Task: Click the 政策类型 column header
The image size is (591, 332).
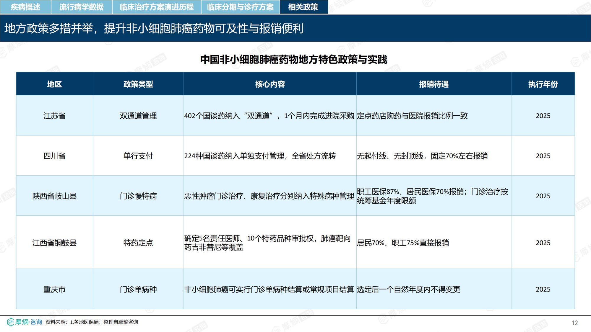Action: [x=138, y=84]
